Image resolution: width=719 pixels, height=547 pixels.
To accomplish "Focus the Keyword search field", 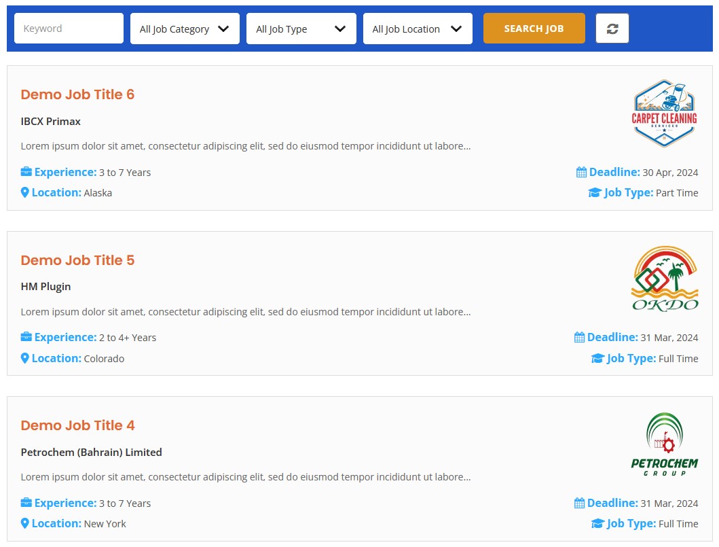I will [69, 29].
